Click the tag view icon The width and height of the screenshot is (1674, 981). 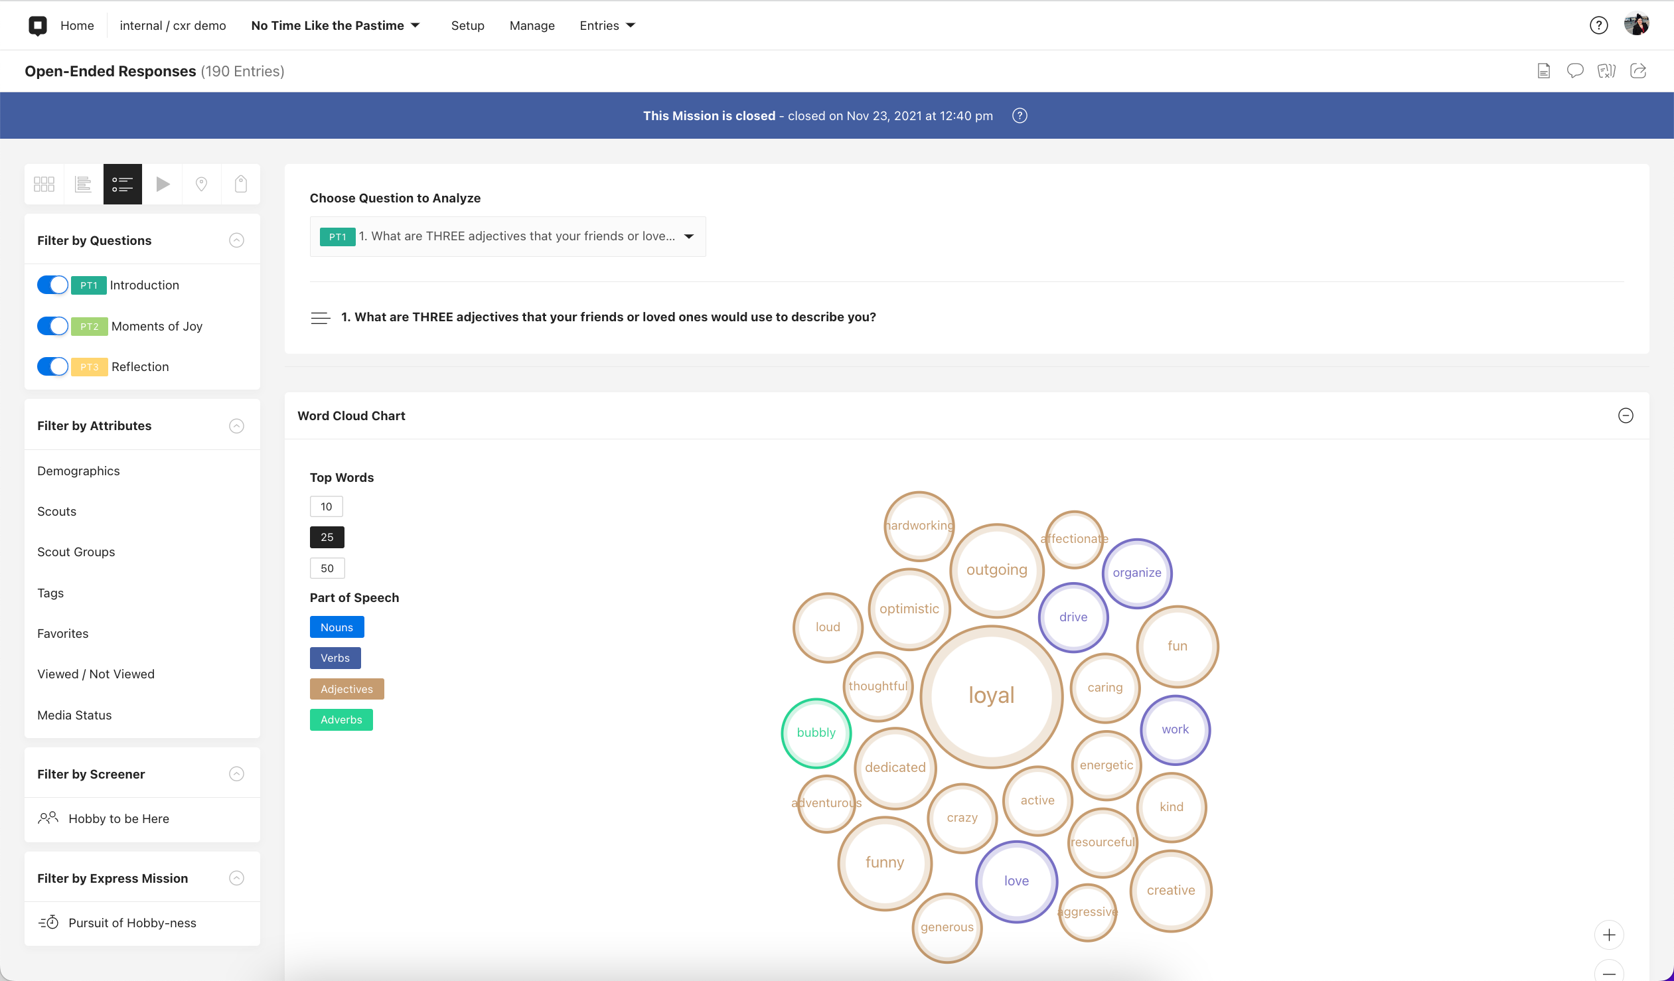click(x=240, y=184)
